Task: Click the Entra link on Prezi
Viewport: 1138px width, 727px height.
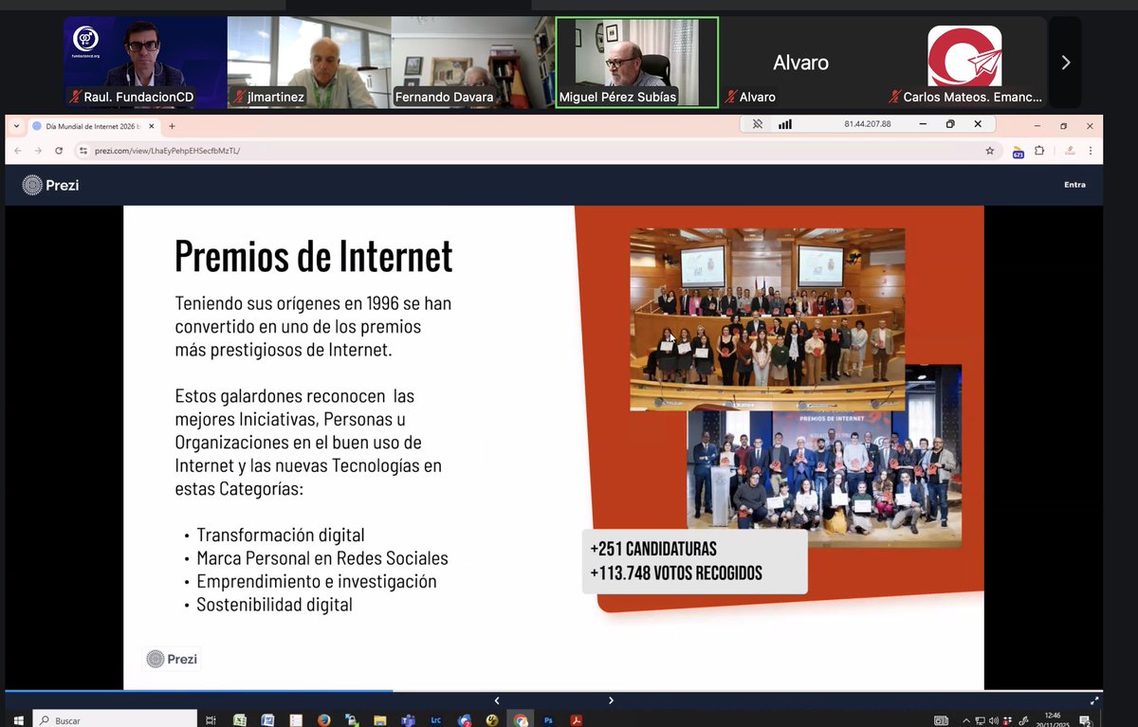Action: point(1074,185)
